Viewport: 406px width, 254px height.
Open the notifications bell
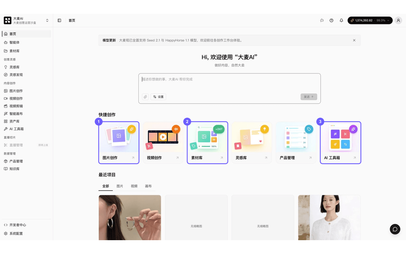[341, 20]
